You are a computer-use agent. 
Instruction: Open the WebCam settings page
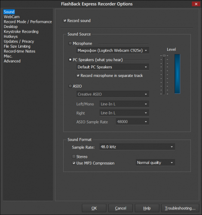click(x=12, y=17)
